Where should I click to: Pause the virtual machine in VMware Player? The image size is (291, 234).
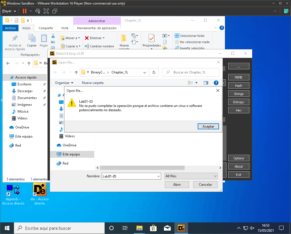tap(24, 11)
